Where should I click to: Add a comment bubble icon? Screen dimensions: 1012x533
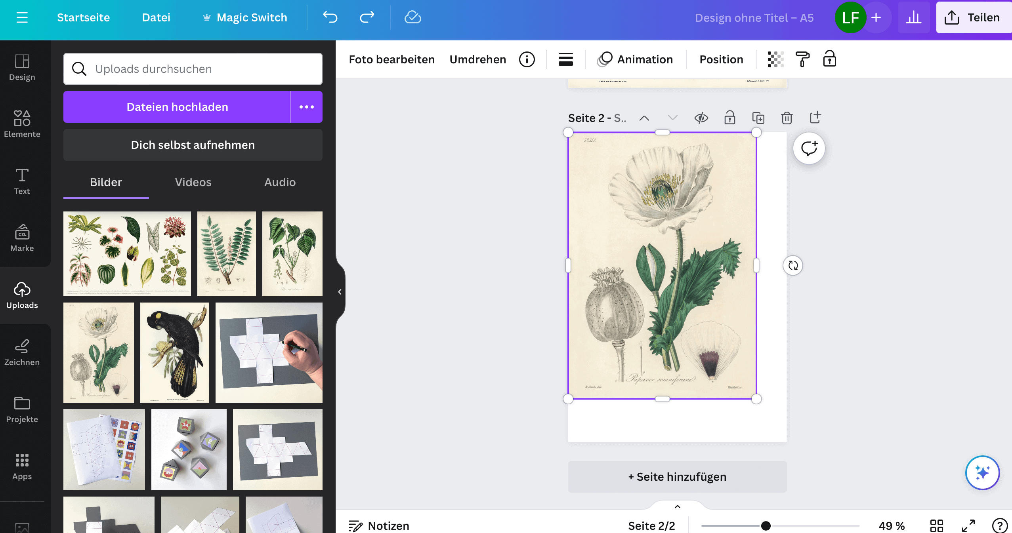pos(809,148)
